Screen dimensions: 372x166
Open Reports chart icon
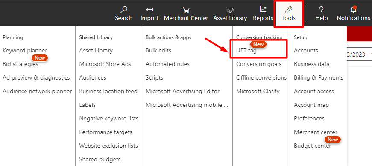(263, 10)
